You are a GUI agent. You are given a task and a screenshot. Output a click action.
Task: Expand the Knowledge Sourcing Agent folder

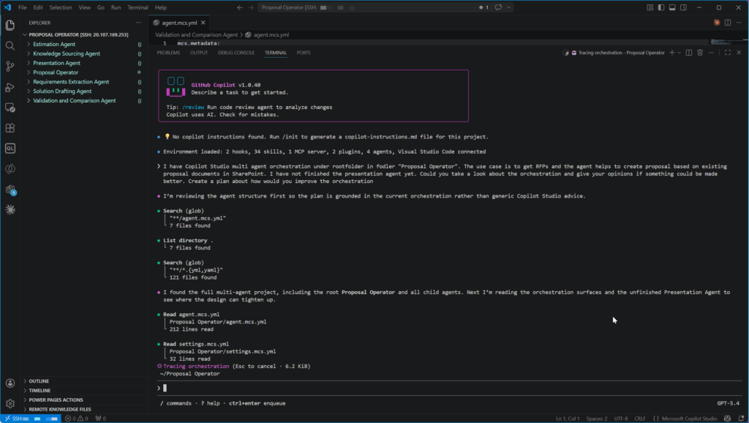click(x=67, y=53)
